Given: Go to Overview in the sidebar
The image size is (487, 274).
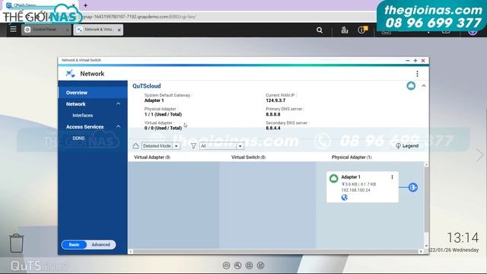Looking at the screenshot, I should (93, 93).
